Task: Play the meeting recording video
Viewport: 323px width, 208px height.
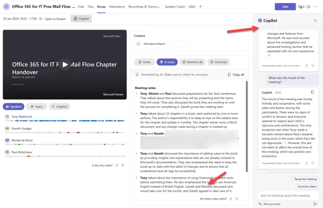Action: 65,64
